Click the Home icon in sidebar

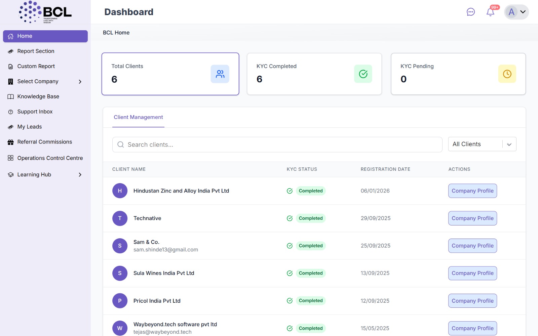(x=11, y=36)
